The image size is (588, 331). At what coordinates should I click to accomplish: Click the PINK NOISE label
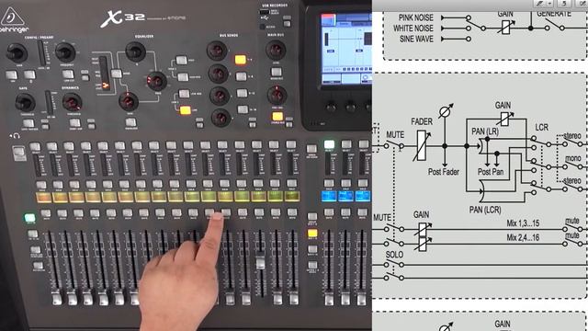(x=415, y=17)
